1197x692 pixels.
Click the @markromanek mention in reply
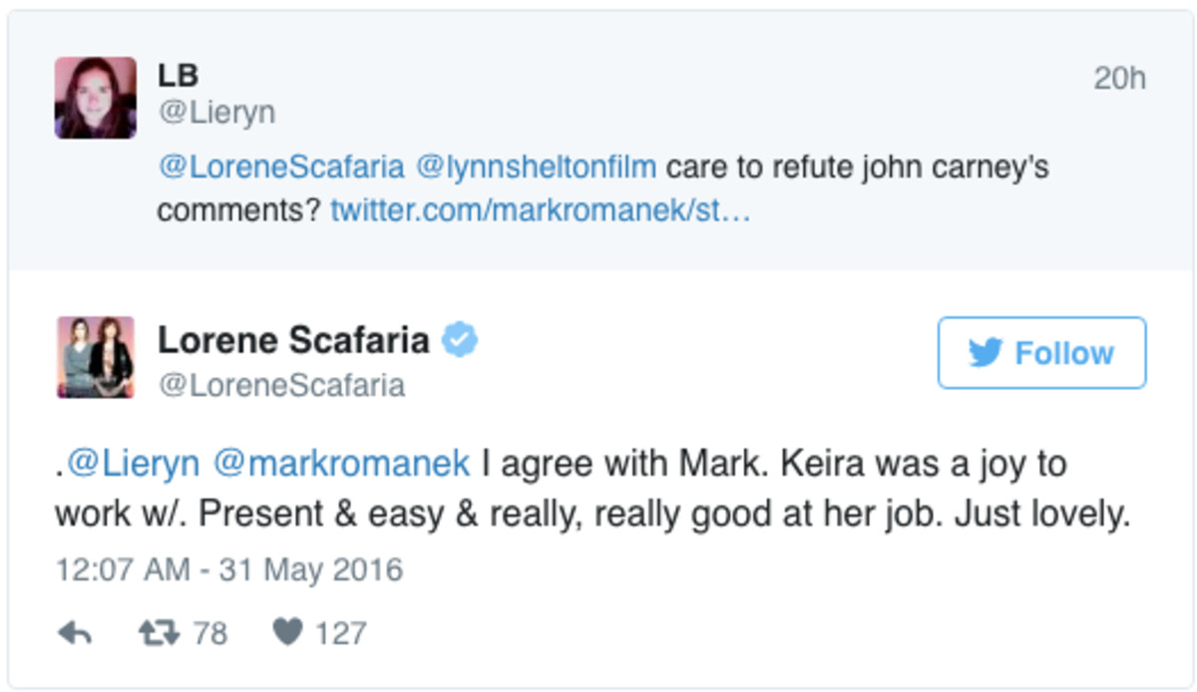pyautogui.click(x=341, y=464)
